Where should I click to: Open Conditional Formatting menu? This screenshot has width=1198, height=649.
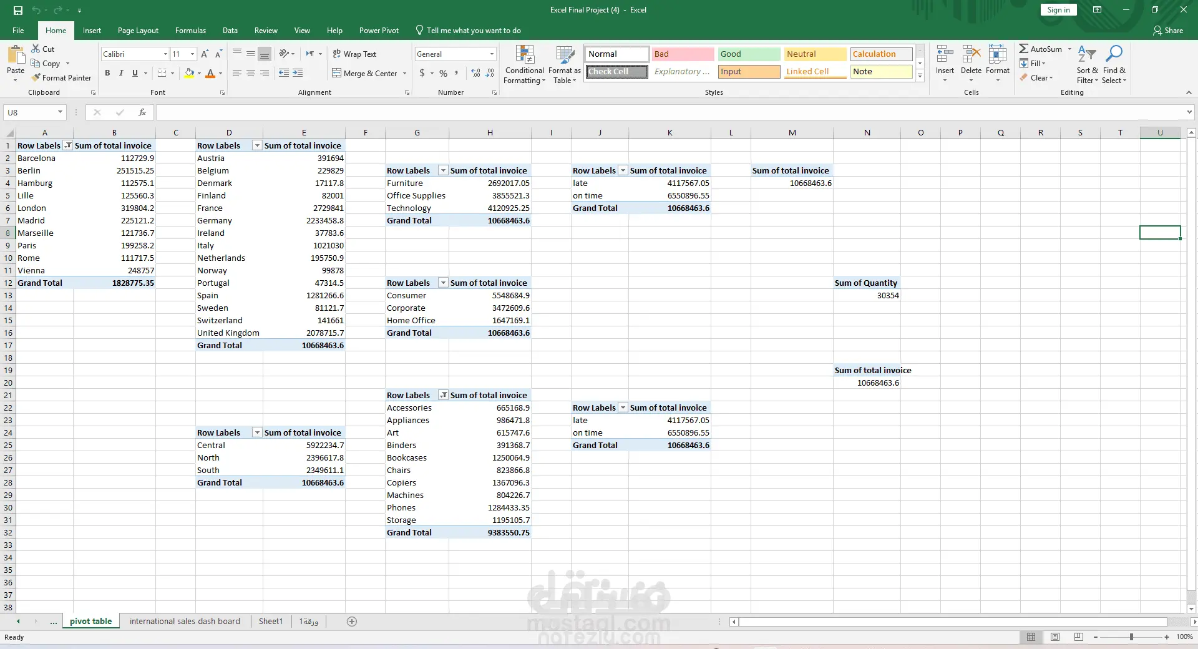click(x=525, y=64)
